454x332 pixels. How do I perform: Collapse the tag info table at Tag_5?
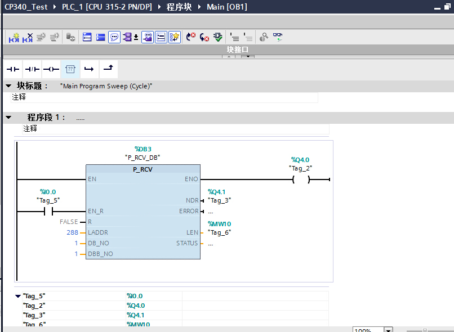18,296
